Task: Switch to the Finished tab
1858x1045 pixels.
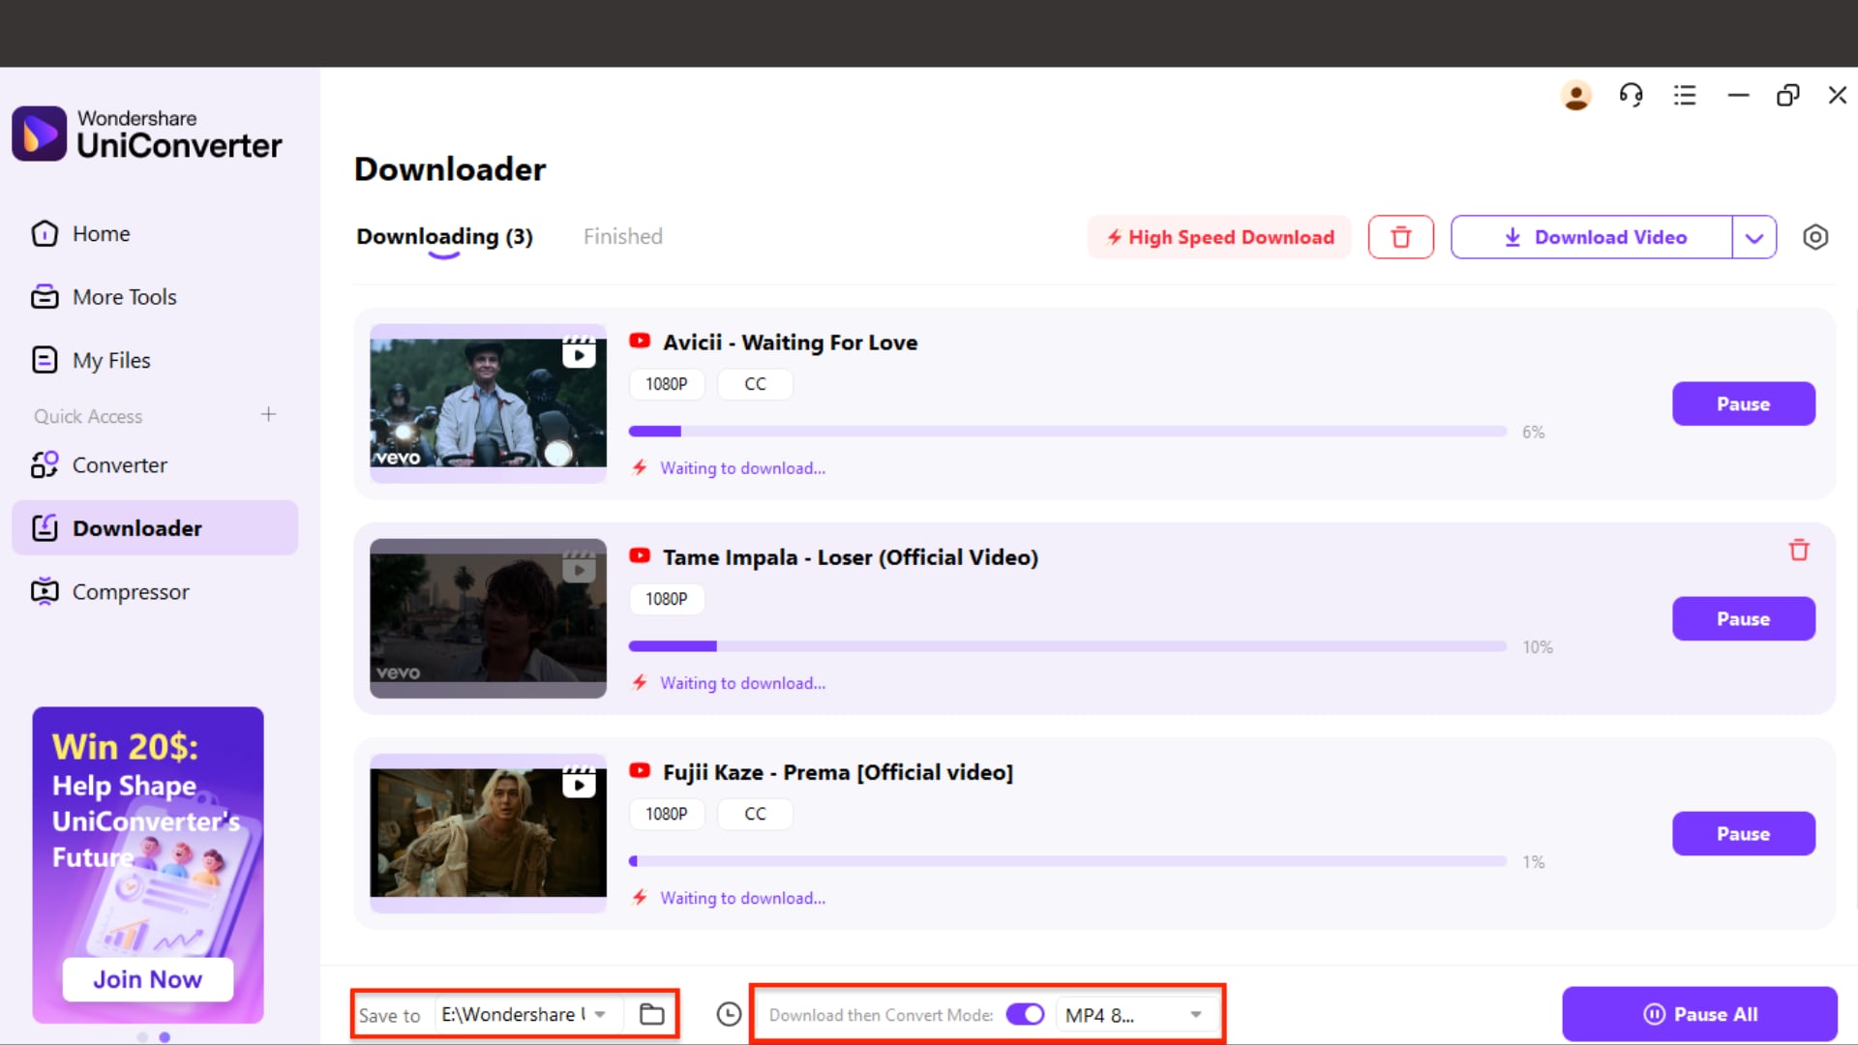Action: click(622, 237)
